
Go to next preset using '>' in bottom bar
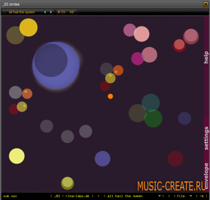169,196
